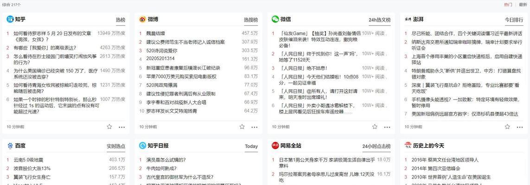Open 有哪些「我爱你」的高级表达 question

coord(45,48)
